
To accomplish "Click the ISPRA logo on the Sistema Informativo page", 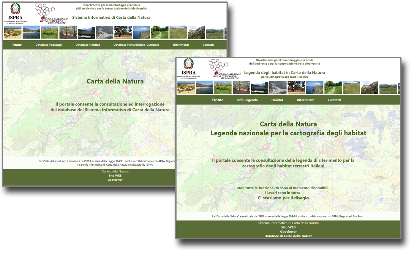I will pos(15,13).
